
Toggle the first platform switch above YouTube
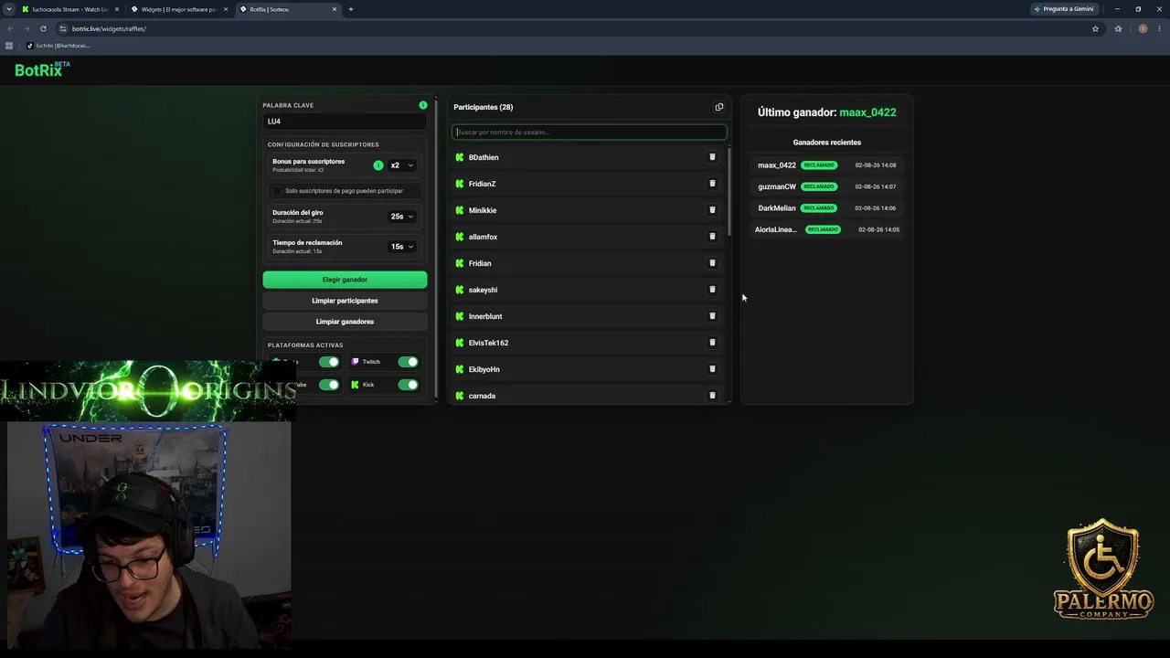pos(328,362)
